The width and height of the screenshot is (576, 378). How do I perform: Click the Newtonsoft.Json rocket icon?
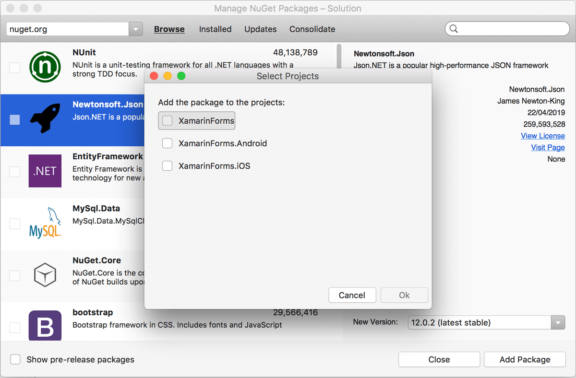tap(45, 120)
